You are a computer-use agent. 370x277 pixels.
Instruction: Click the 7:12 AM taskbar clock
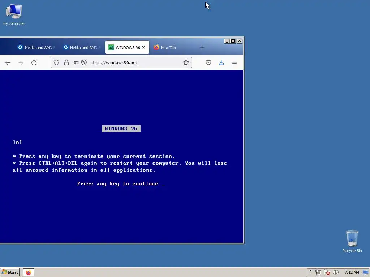pos(352,273)
